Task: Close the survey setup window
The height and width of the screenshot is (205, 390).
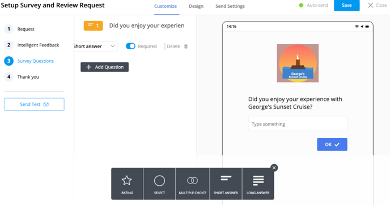Action: pyautogui.click(x=377, y=5)
